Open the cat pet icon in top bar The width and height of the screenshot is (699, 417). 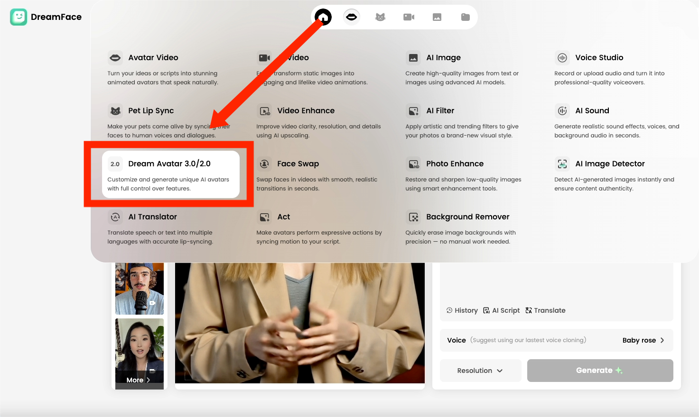point(380,17)
